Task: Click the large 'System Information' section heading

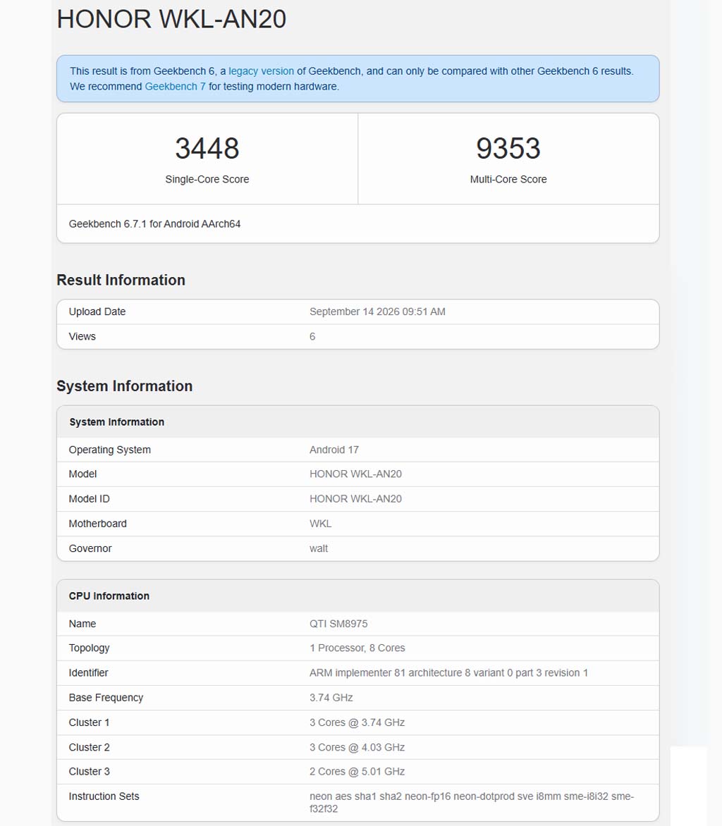Action: (124, 386)
